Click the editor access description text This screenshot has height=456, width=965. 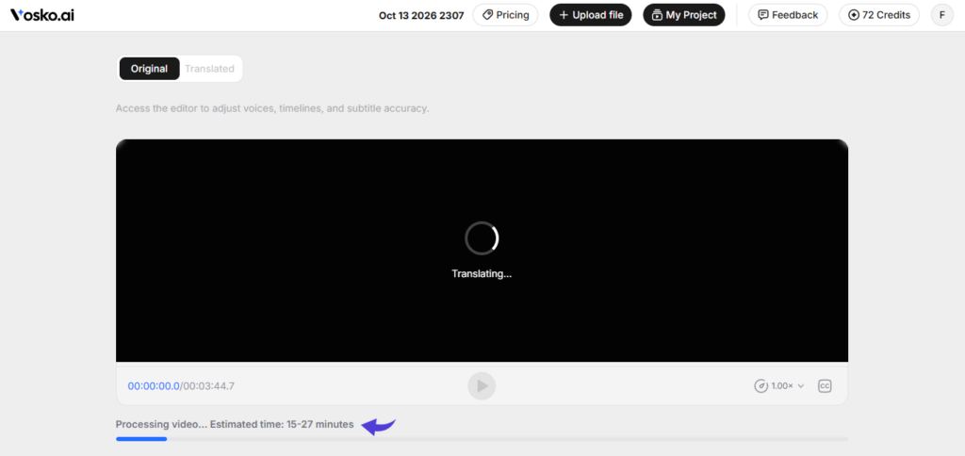(272, 108)
